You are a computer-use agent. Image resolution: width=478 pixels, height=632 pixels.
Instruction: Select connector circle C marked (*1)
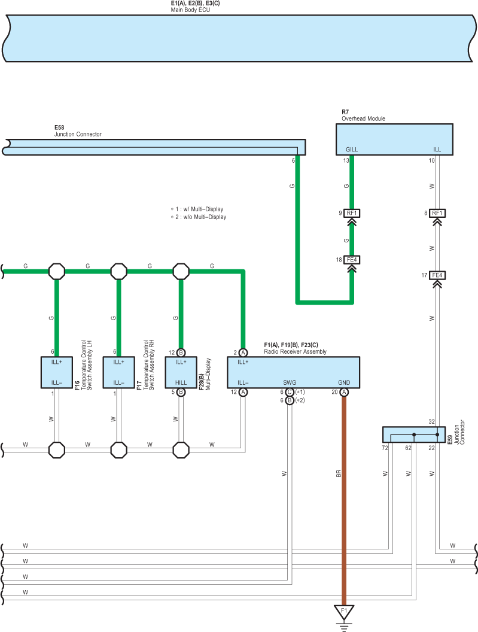(x=290, y=392)
